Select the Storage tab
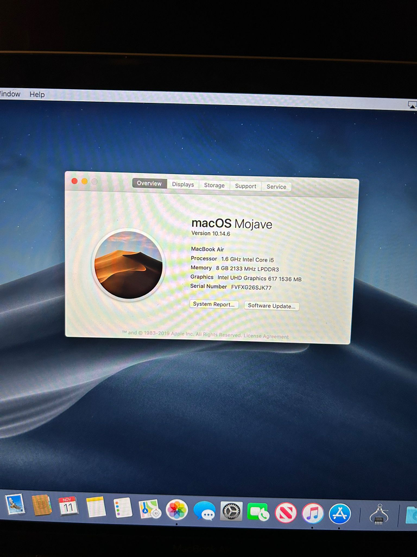 214,185
